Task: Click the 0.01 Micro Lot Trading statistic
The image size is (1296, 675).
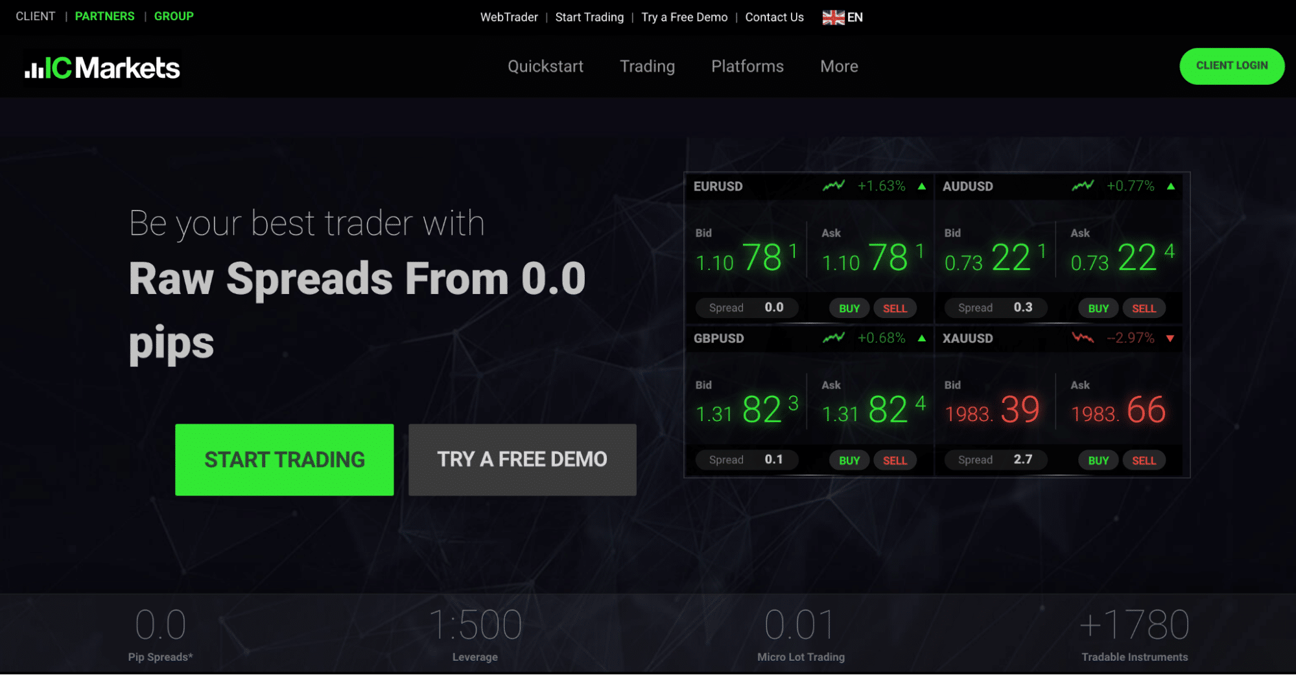Action: click(x=801, y=634)
